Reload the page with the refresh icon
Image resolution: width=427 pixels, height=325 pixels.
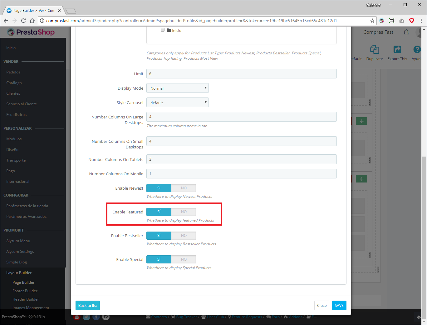[23, 21]
